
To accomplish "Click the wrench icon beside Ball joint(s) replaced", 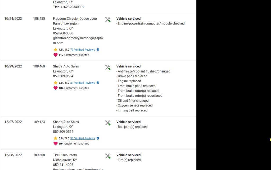I will point(108,123).
